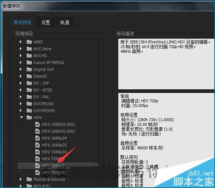Click the DVCPROHD folder icon
The width and height of the screenshot is (215, 188).
coord(29,110)
